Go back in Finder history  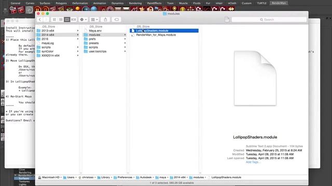(x=40, y=20)
